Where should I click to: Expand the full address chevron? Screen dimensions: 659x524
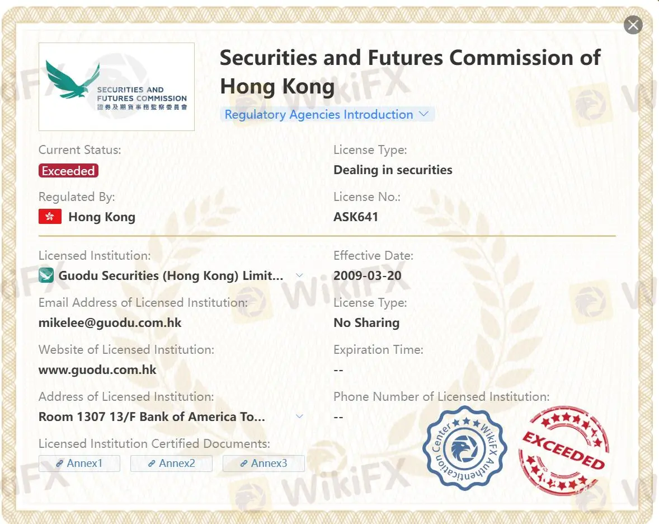click(299, 417)
